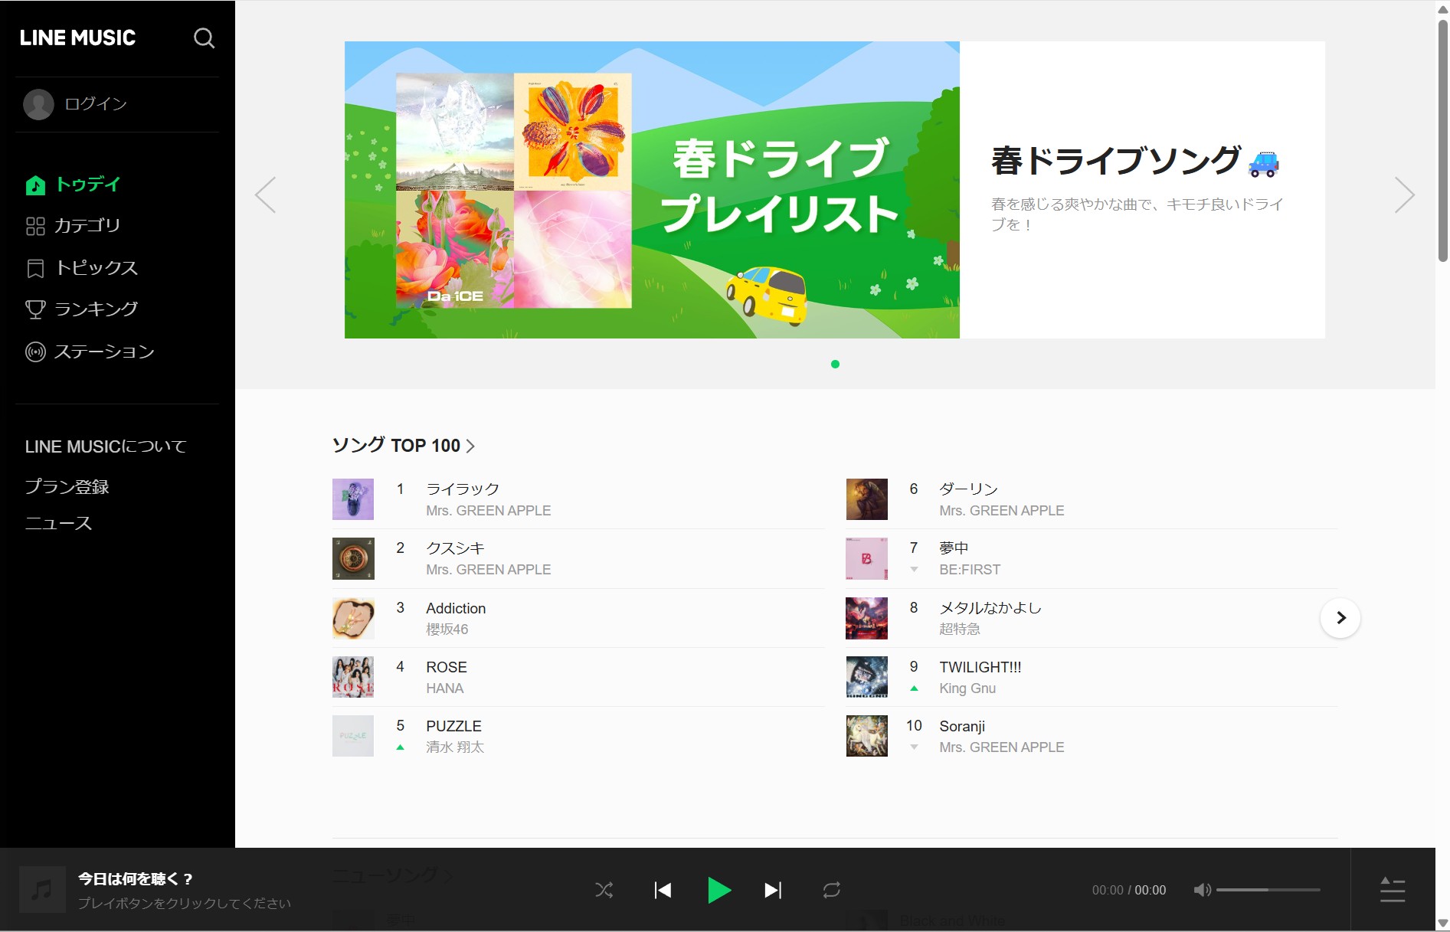Click the page vertical scrollbar
1450x932 pixels.
pyautogui.click(x=1443, y=141)
